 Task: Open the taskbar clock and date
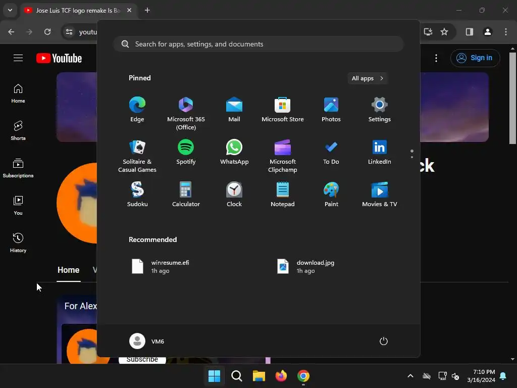(481, 376)
